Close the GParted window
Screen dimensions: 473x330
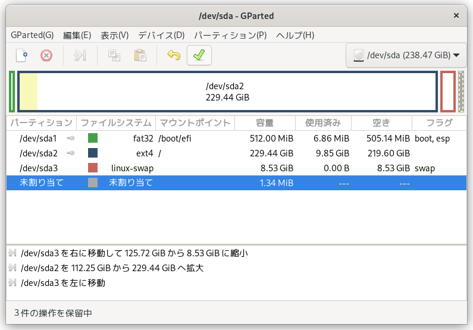pos(456,15)
